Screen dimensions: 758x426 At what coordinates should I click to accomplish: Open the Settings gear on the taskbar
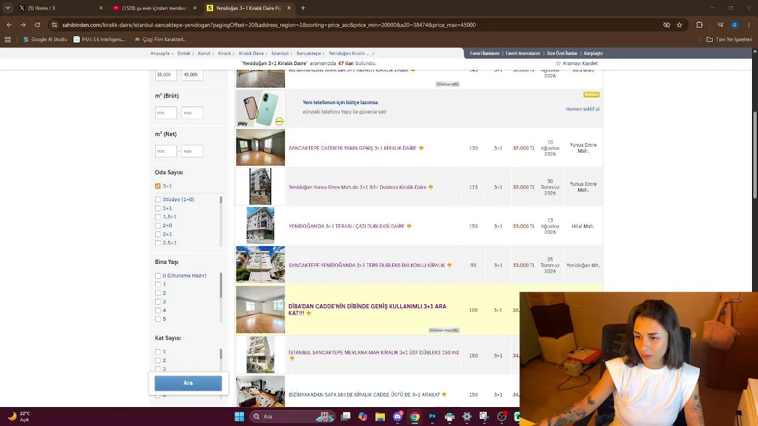click(467, 417)
